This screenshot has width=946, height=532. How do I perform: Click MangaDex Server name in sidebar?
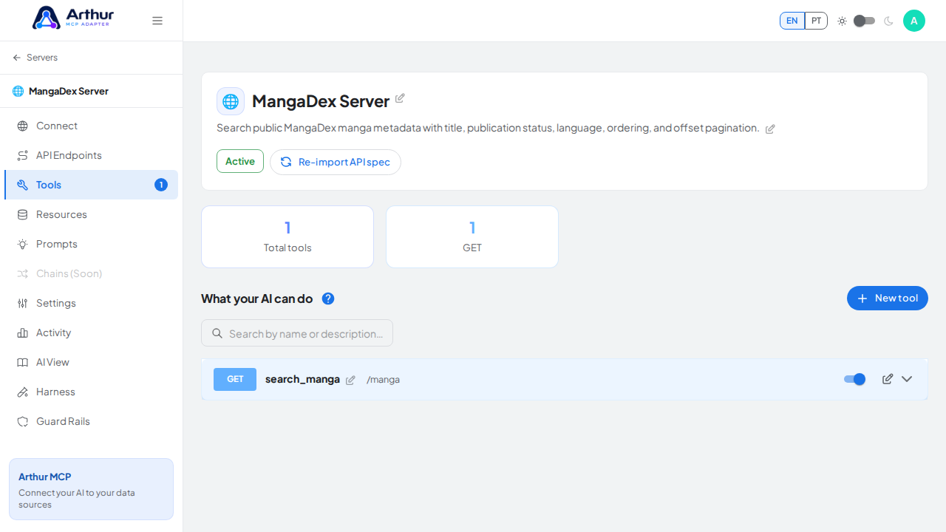[x=69, y=92]
